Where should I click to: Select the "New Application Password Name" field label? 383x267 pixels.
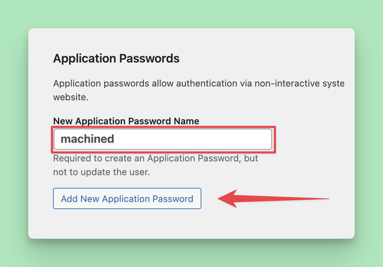click(126, 121)
